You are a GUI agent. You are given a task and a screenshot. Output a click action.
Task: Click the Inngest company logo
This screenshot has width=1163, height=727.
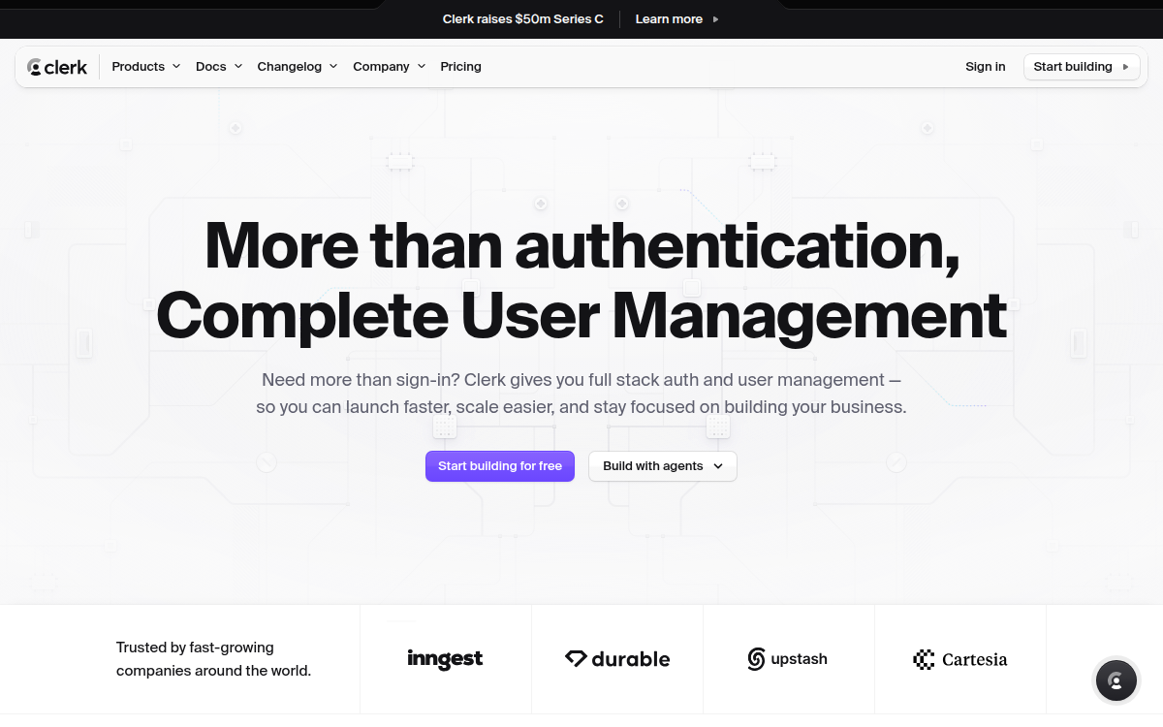(445, 659)
